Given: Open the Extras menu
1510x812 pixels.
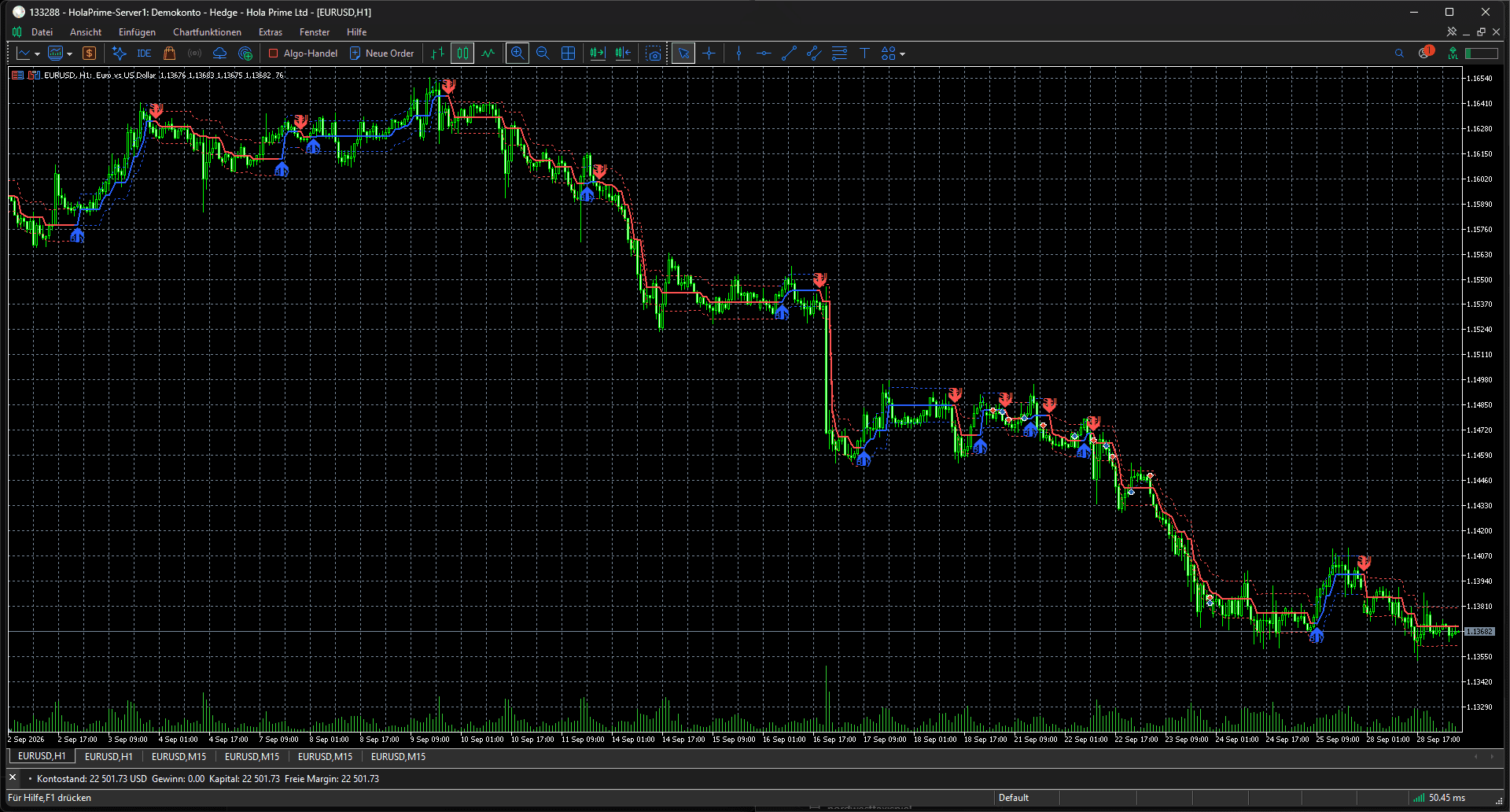Looking at the screenshot, I should (271, 32).
